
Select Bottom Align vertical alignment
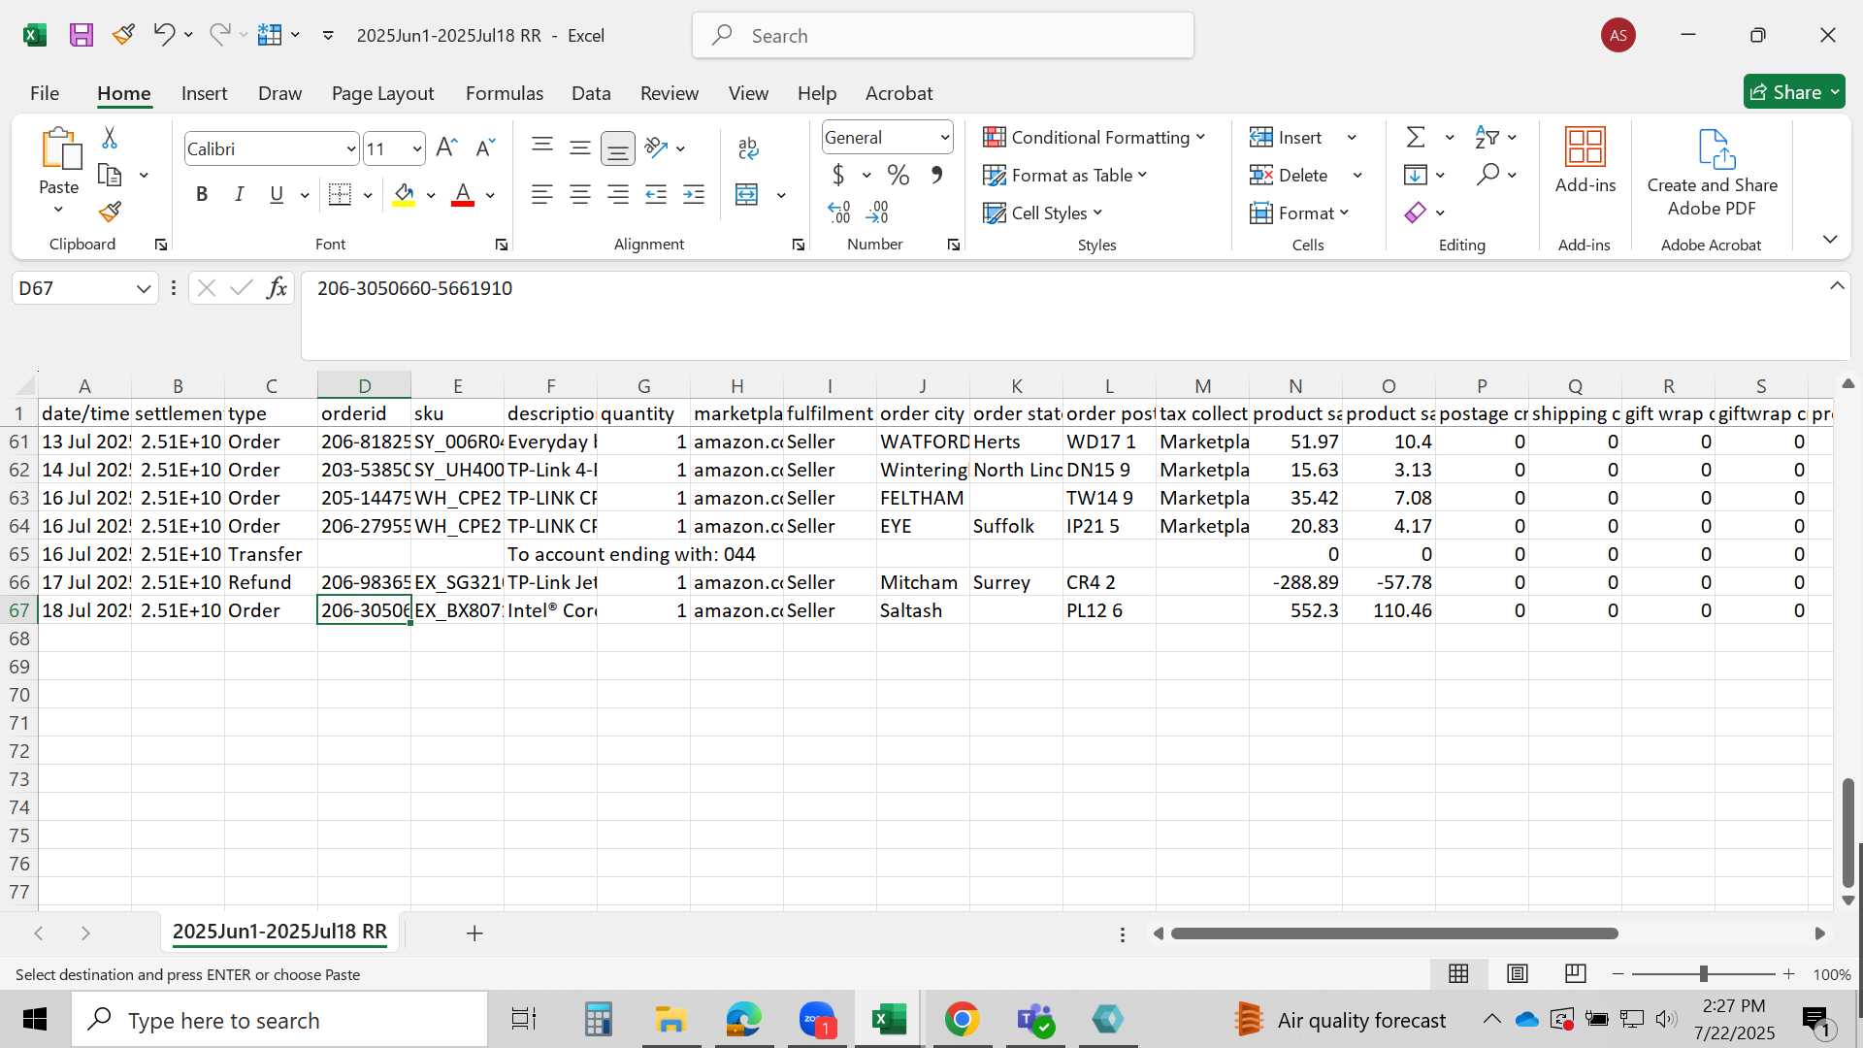point(618,148)
